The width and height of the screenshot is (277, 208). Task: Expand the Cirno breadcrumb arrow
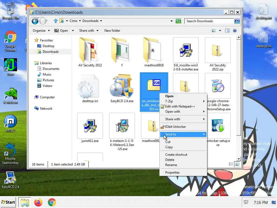tap(80, 21)
